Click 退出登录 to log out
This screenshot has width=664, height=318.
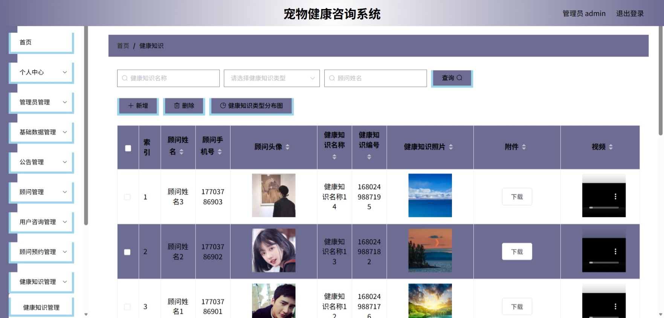tap(630, 14)
